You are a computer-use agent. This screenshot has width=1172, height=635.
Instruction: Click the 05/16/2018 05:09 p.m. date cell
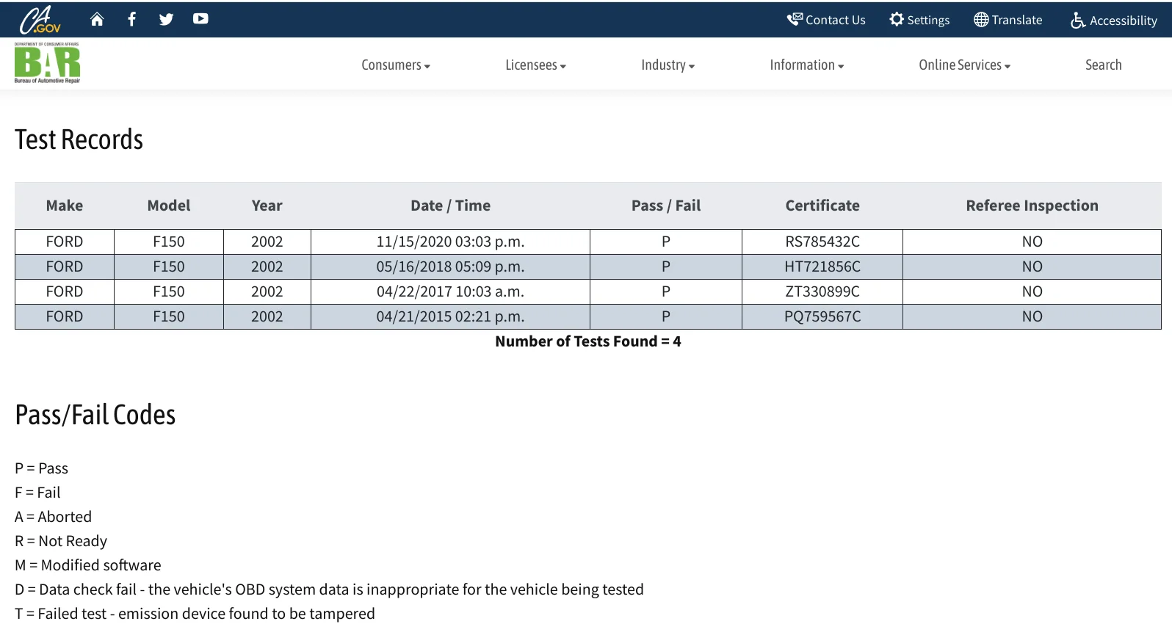tap(451, 266)
